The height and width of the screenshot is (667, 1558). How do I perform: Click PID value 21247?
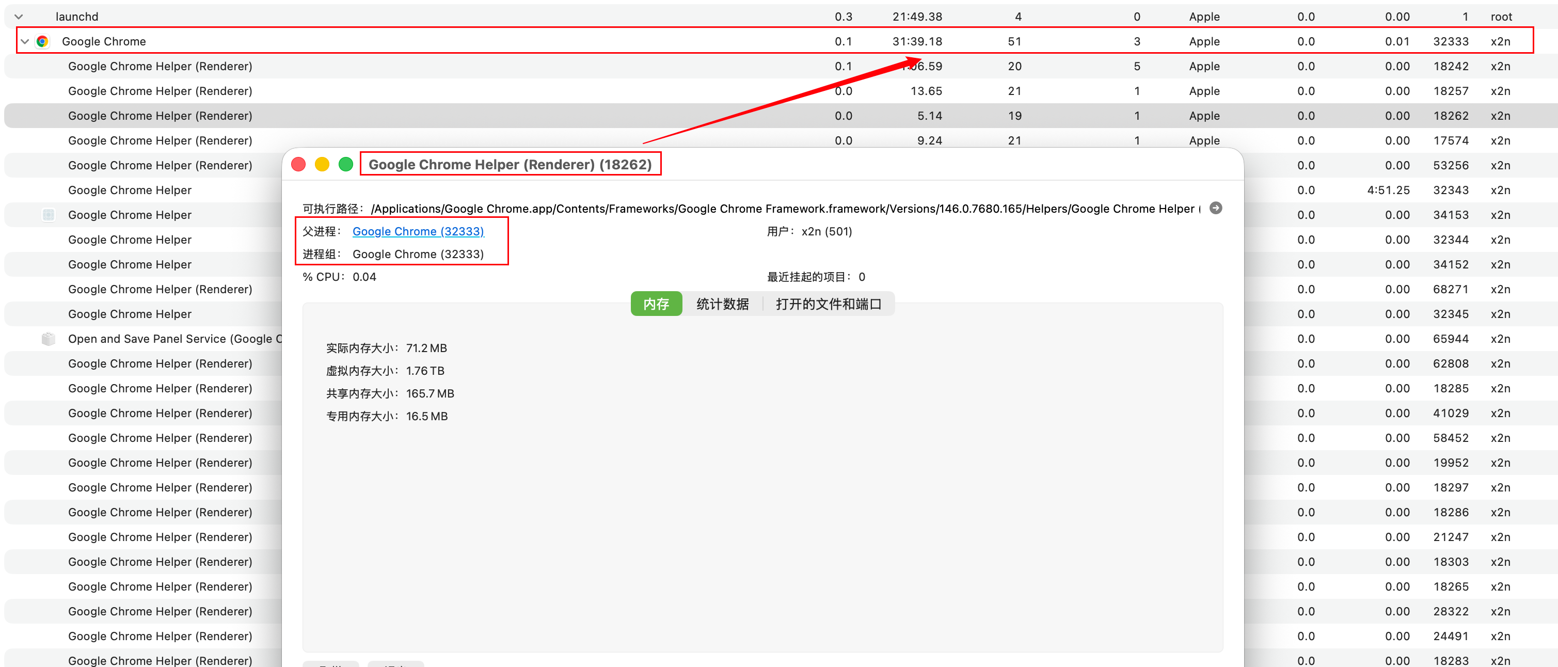[1450, 537]
